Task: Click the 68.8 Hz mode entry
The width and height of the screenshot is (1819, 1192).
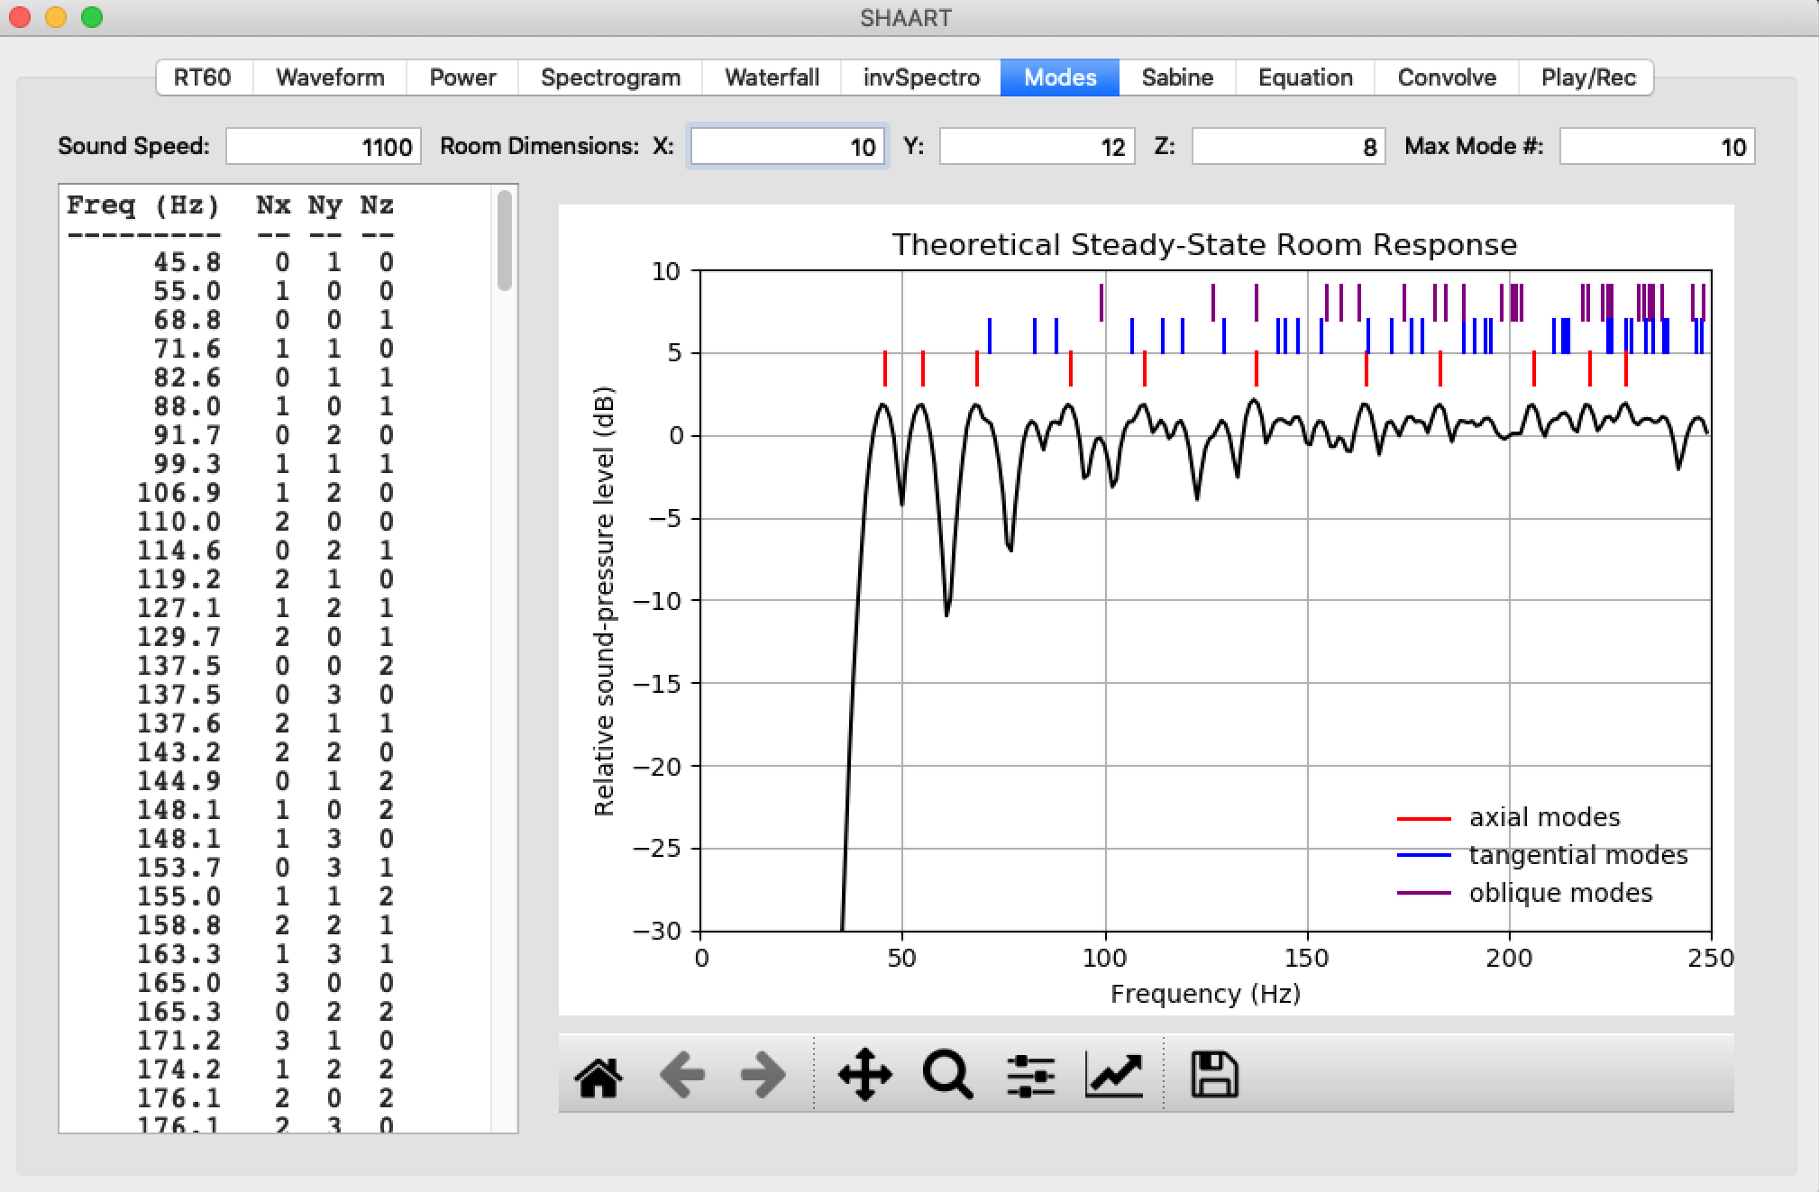Action: (x=275, y=320)
